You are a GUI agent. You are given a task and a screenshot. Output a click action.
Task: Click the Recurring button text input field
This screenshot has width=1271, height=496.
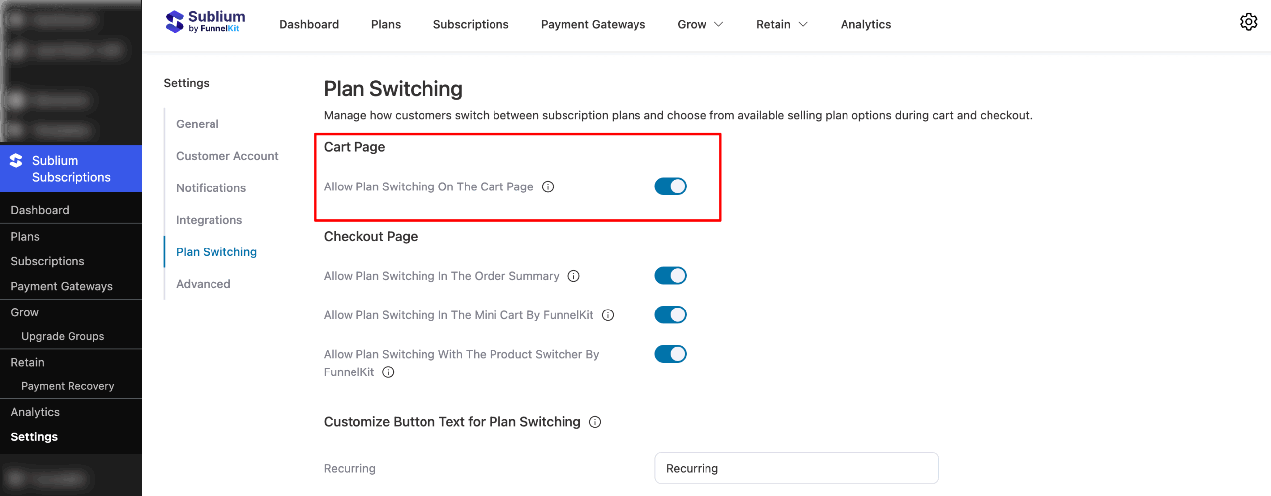click(x=796, y=468)
